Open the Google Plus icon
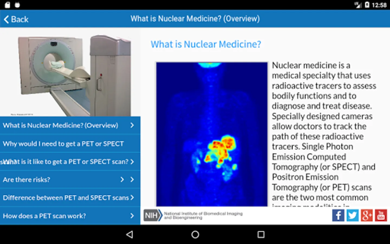Image resolution: width=390 pixels, height=244 pixels. pyautogui.click(x=367, y=216)
